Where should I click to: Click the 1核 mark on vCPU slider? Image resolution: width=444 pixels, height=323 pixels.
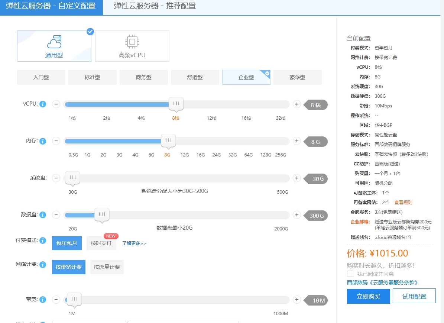pos(72,118)
